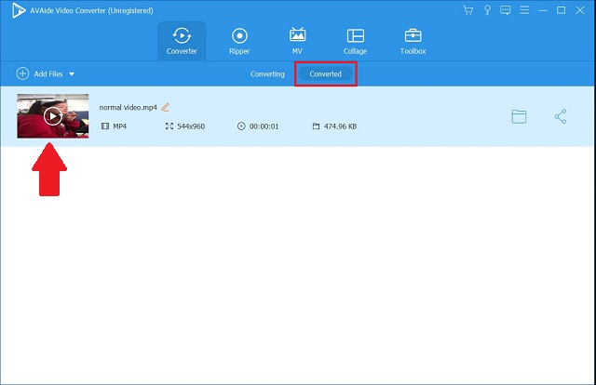Viewport: 596px width, 385px height.
Task: Click the 00:00:01 duration value
Action: tap(264, 126)
